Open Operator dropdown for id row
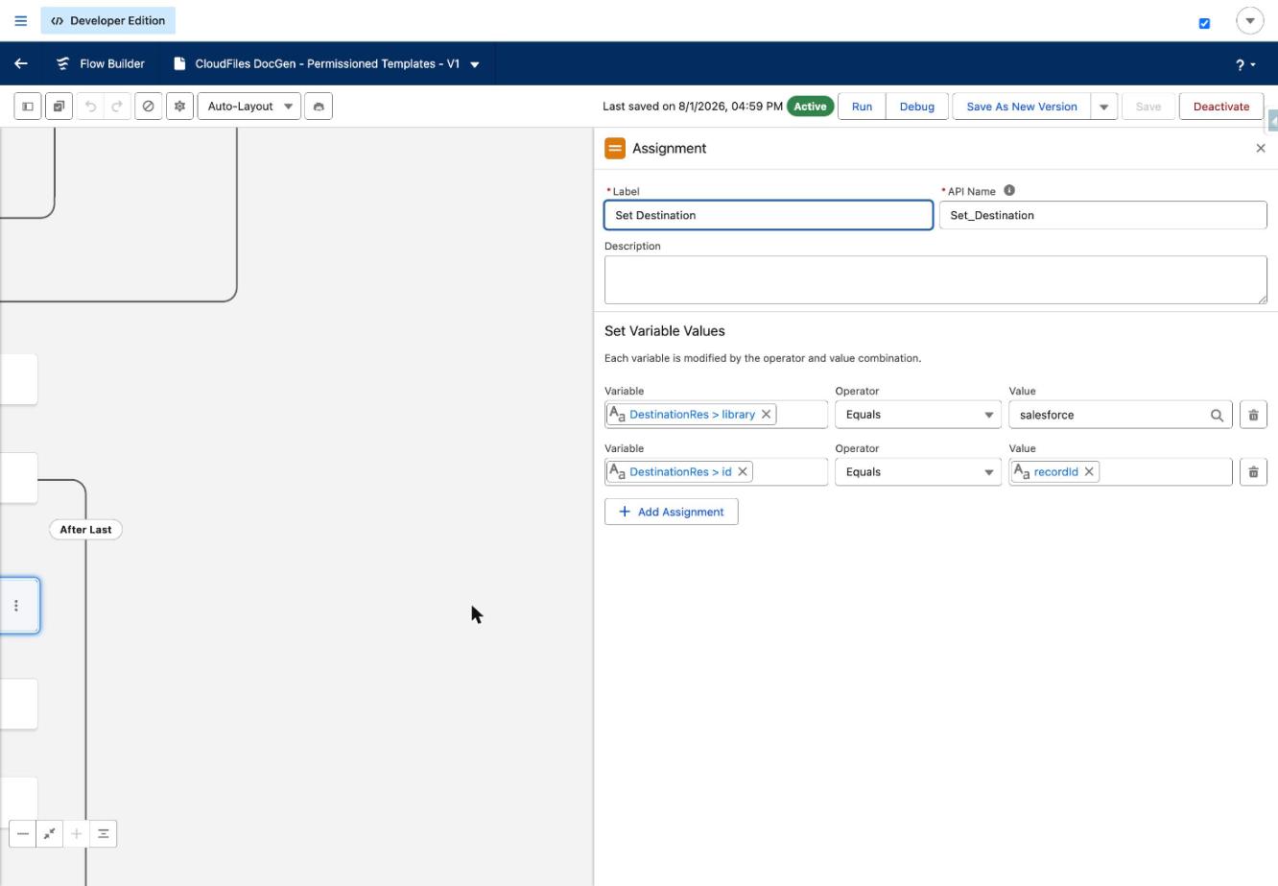Image resolution: width=1278 pixels, height=886 pixels. click(x=918, y=471)
